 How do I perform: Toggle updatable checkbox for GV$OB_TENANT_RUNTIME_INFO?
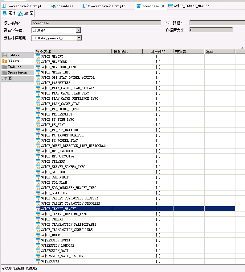coord(158,214)
